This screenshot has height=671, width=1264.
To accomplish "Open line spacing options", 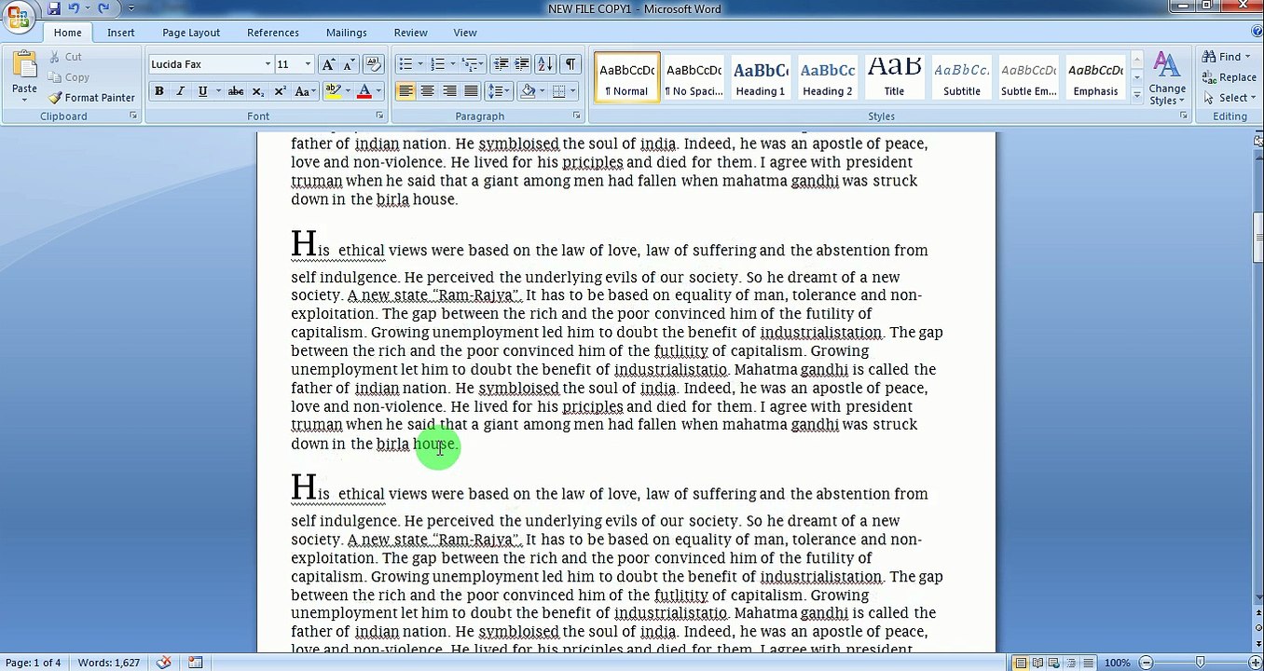I will click(498, 91).
